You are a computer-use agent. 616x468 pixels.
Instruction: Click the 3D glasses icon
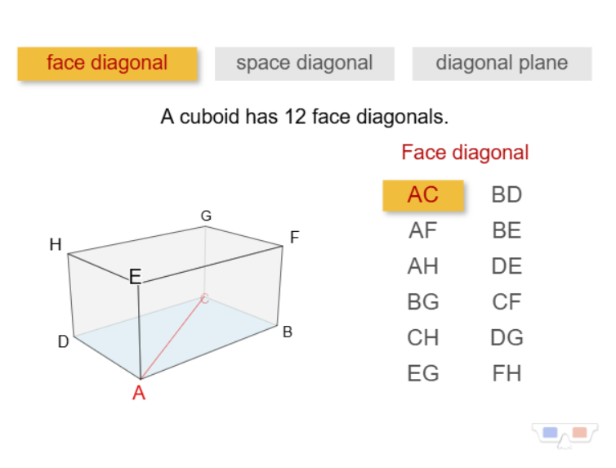click(565, 434)
